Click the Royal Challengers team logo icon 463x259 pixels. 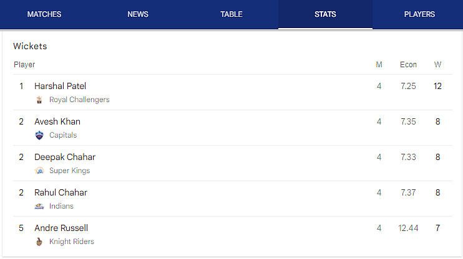40,100
